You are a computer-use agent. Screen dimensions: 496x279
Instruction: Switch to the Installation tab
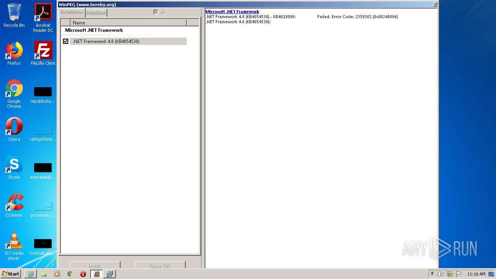pos(72,12)
